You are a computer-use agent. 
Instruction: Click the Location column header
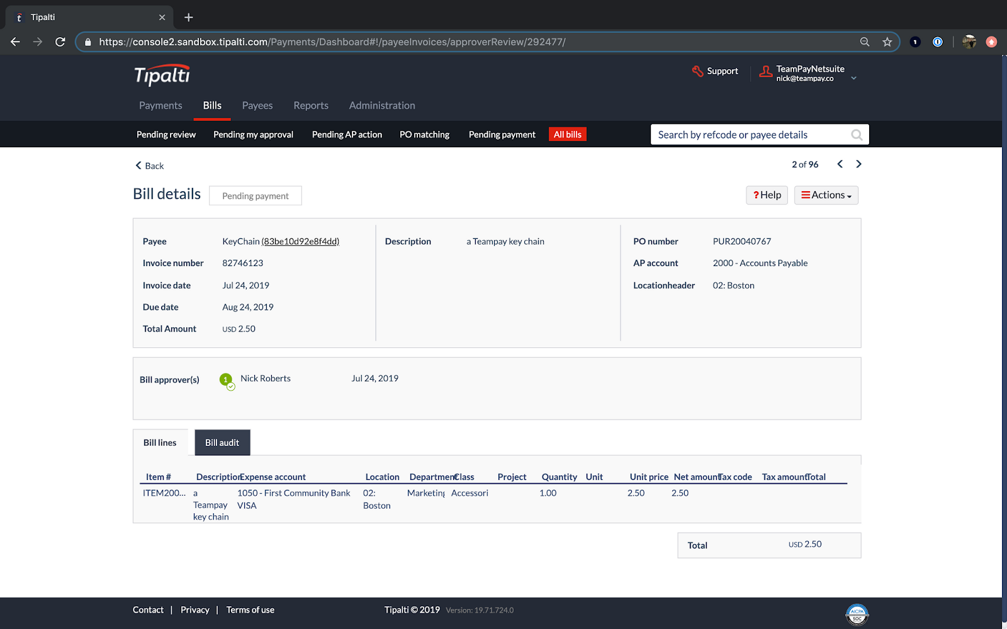click(x=383, y=477)
